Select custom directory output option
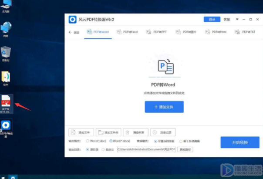Screen dimensions: 263x179 coord(108,149)
